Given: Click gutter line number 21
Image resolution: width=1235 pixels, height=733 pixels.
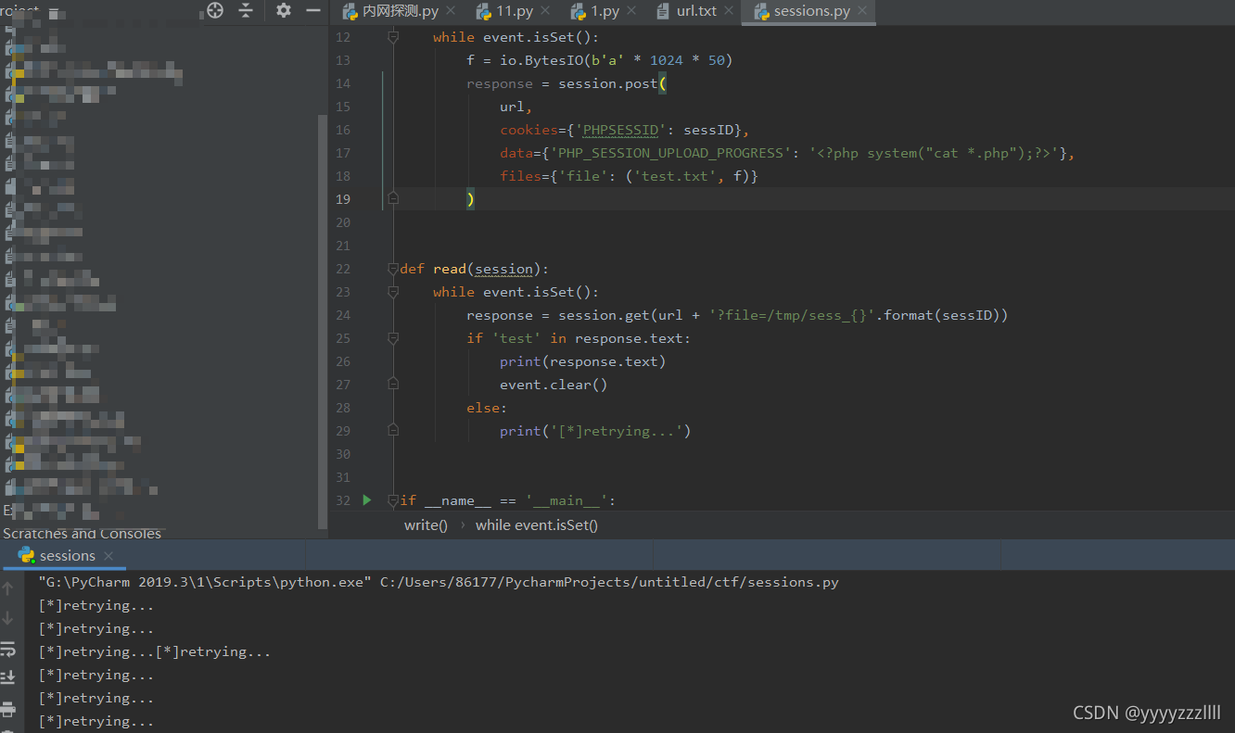Looking at the screenshot, I should (x=343, y=246).
